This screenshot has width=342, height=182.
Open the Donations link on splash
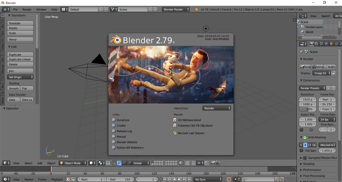pos(121,120)
